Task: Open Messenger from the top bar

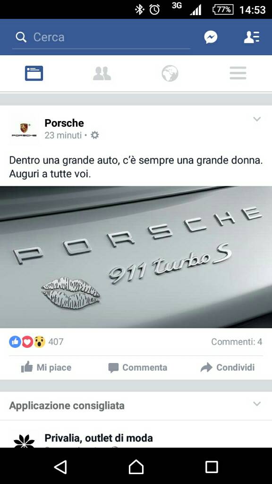Action: pos(211,37)
